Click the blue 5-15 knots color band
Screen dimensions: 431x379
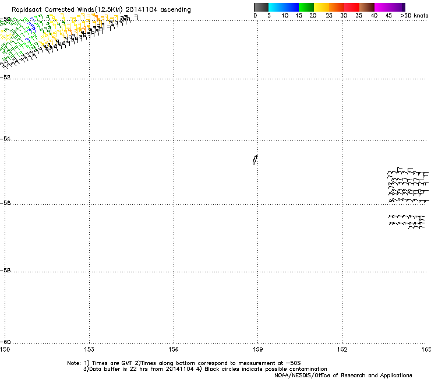pyautogui.click(x=284, y=7)
